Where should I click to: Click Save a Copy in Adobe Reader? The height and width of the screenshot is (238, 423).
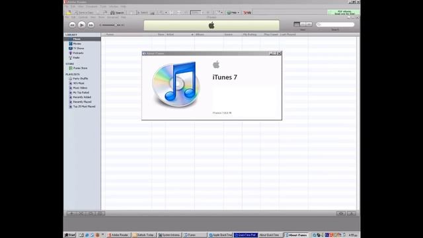(x=83, y=13)
